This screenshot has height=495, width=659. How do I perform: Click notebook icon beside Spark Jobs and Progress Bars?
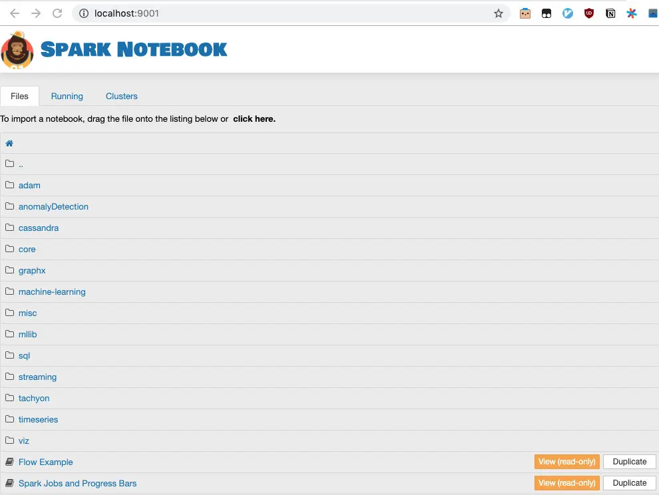(x=10, y=483)
